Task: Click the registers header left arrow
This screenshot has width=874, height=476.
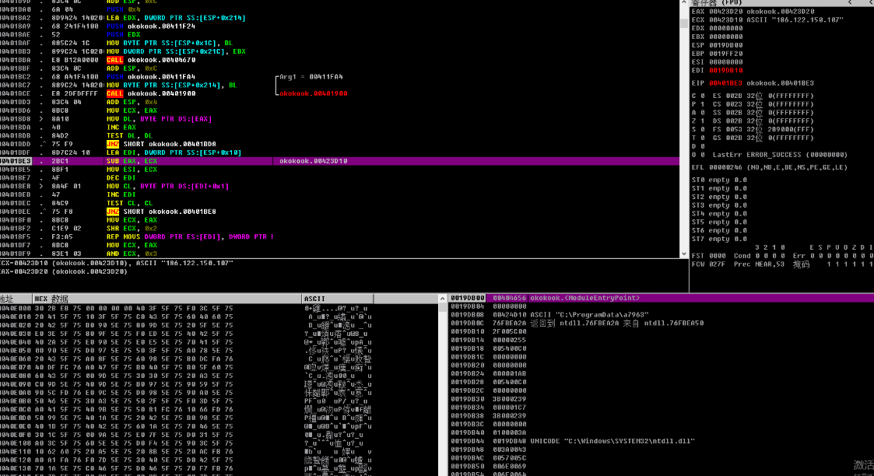Action: 850,3
